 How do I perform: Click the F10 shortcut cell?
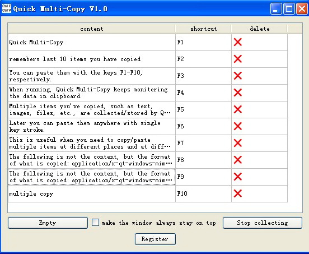203,193
